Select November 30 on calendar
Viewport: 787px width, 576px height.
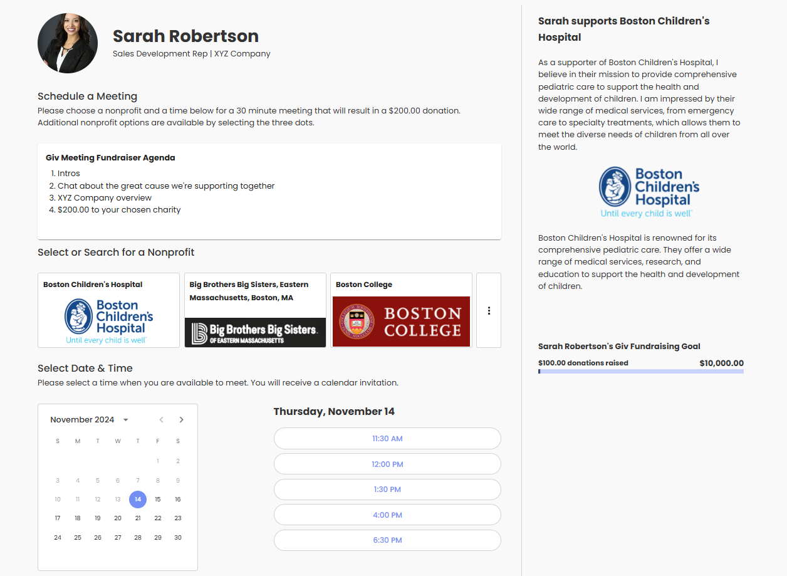(x=178, y=538)
